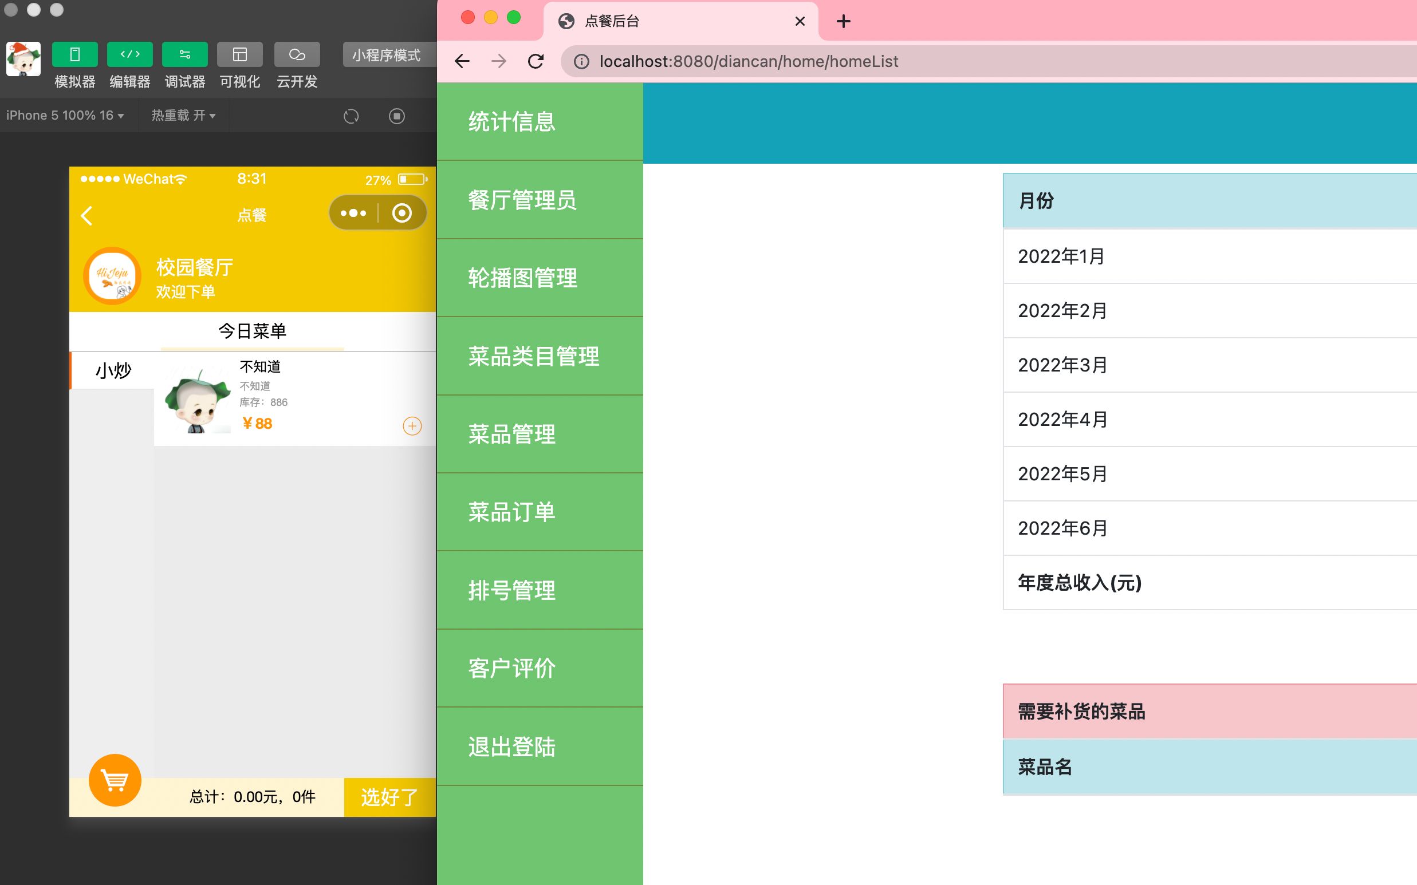Click the recompile refresh icon in DevTools
The image size is (1417, 885).
pyautogui.click(x=351, y=116)
